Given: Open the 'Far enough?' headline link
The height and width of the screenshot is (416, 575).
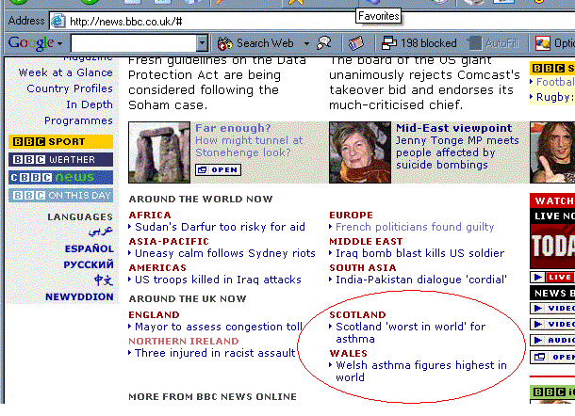Looking at the screenshot, I should click(x=233, y=128).
